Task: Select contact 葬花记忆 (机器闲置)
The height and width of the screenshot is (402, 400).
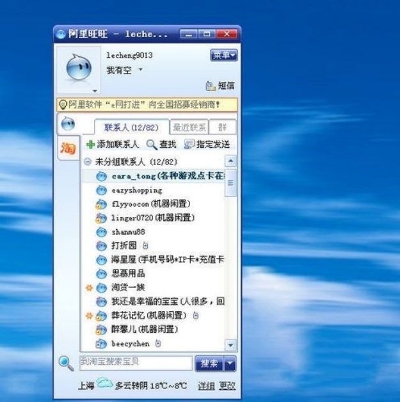Action: coord(153,316)
